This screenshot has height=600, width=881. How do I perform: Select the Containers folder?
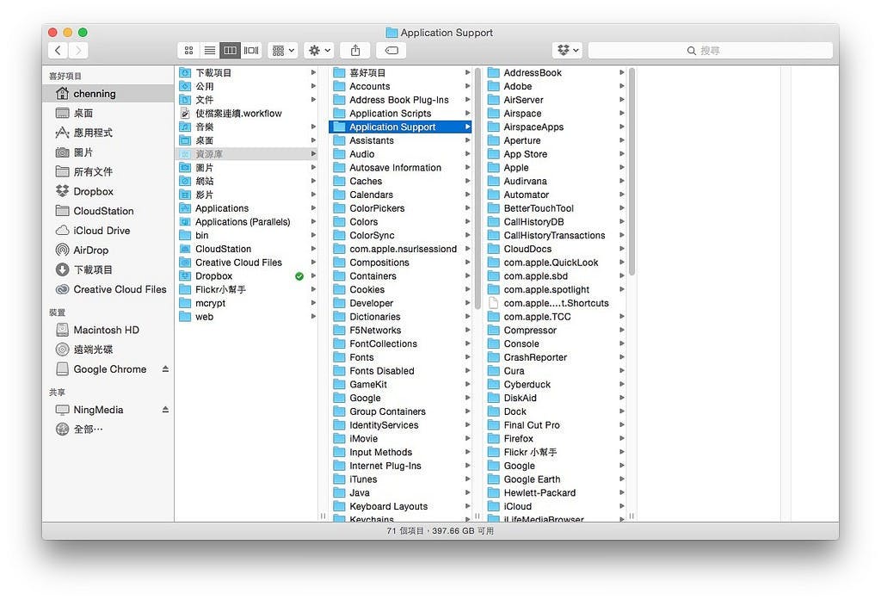400,276
